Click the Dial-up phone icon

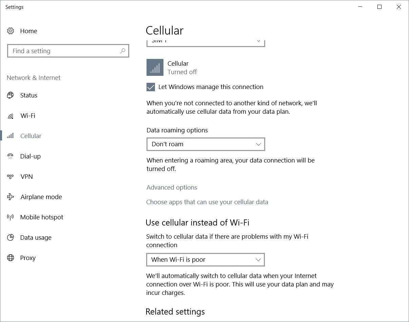coord(11,156)
